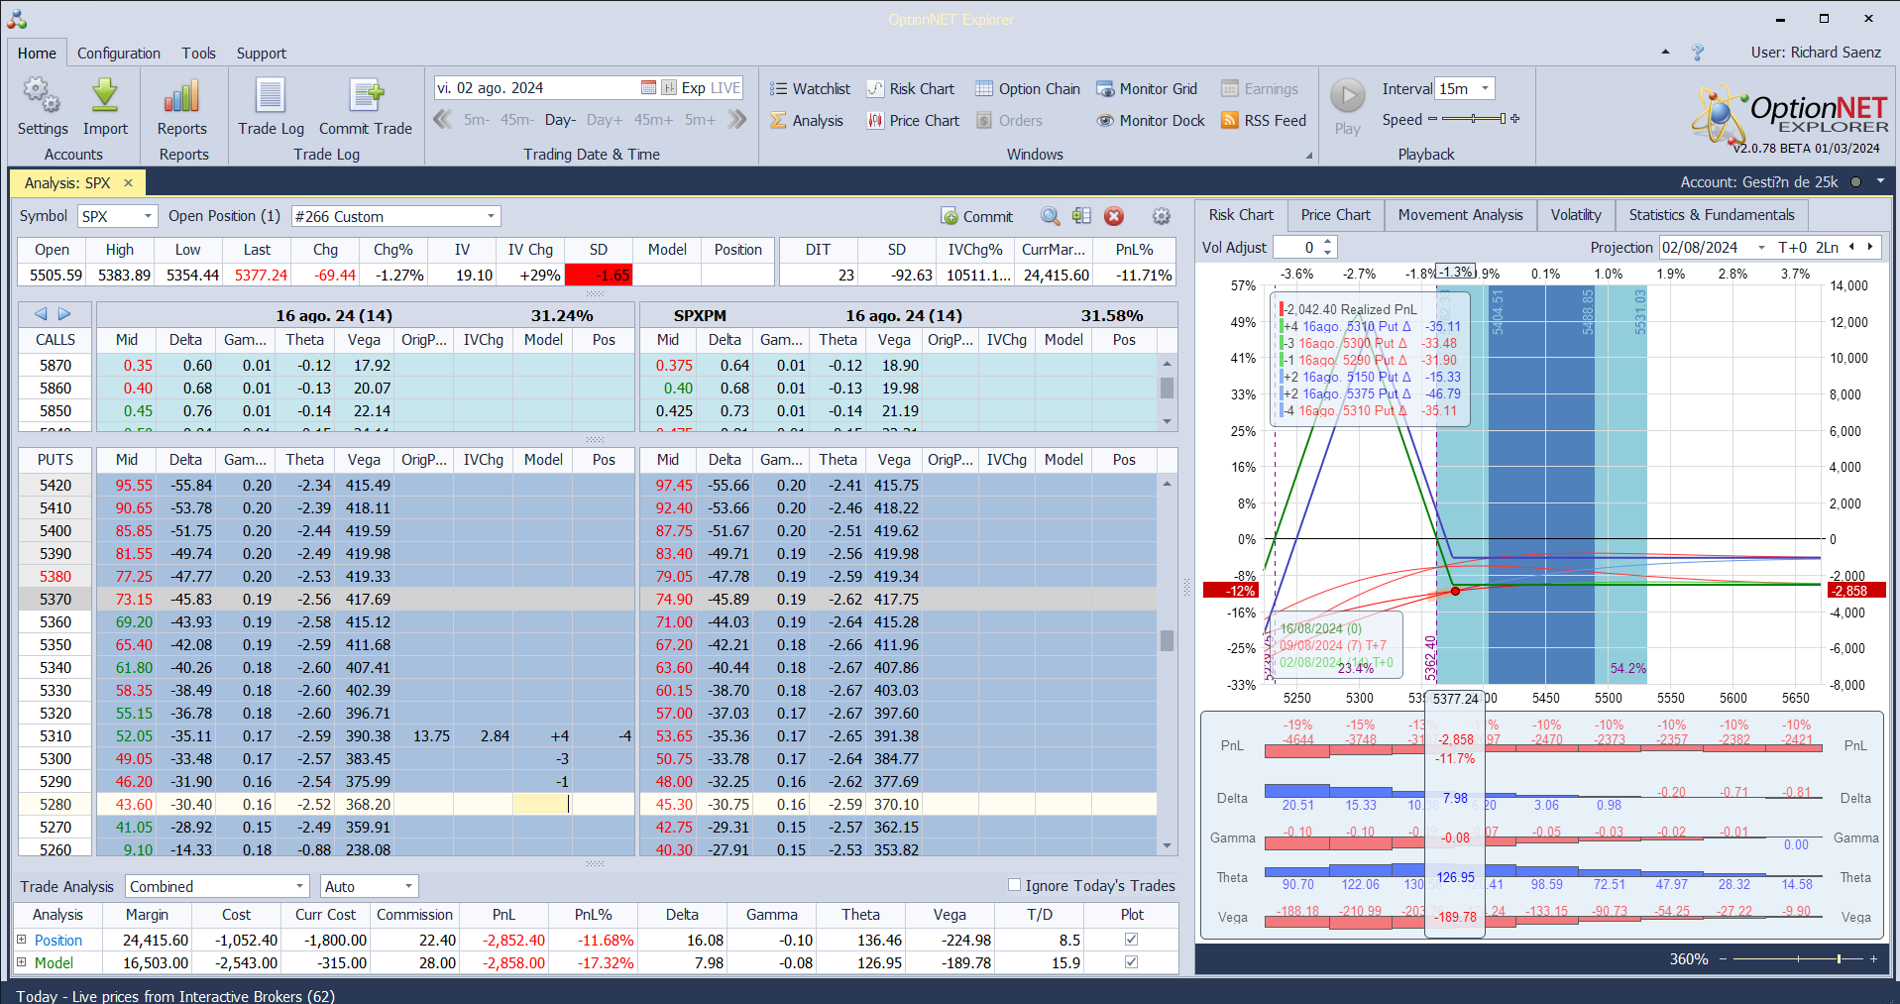
Task: Expand the Interval 15m dropdown
Action: point(1485,89)
